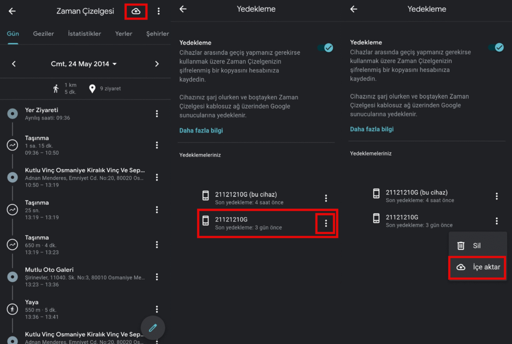Open Daha fazla bilgi link in middle panel
Image resolution: width=512 pixels, height=344 pixels.
pos(201,130)
